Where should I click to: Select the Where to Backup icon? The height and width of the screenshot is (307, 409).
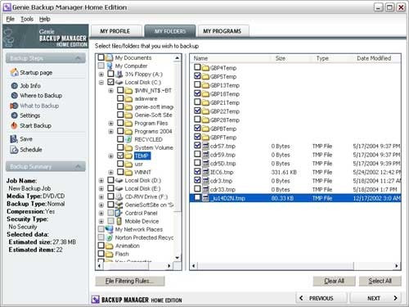click(x=14, y=96)
